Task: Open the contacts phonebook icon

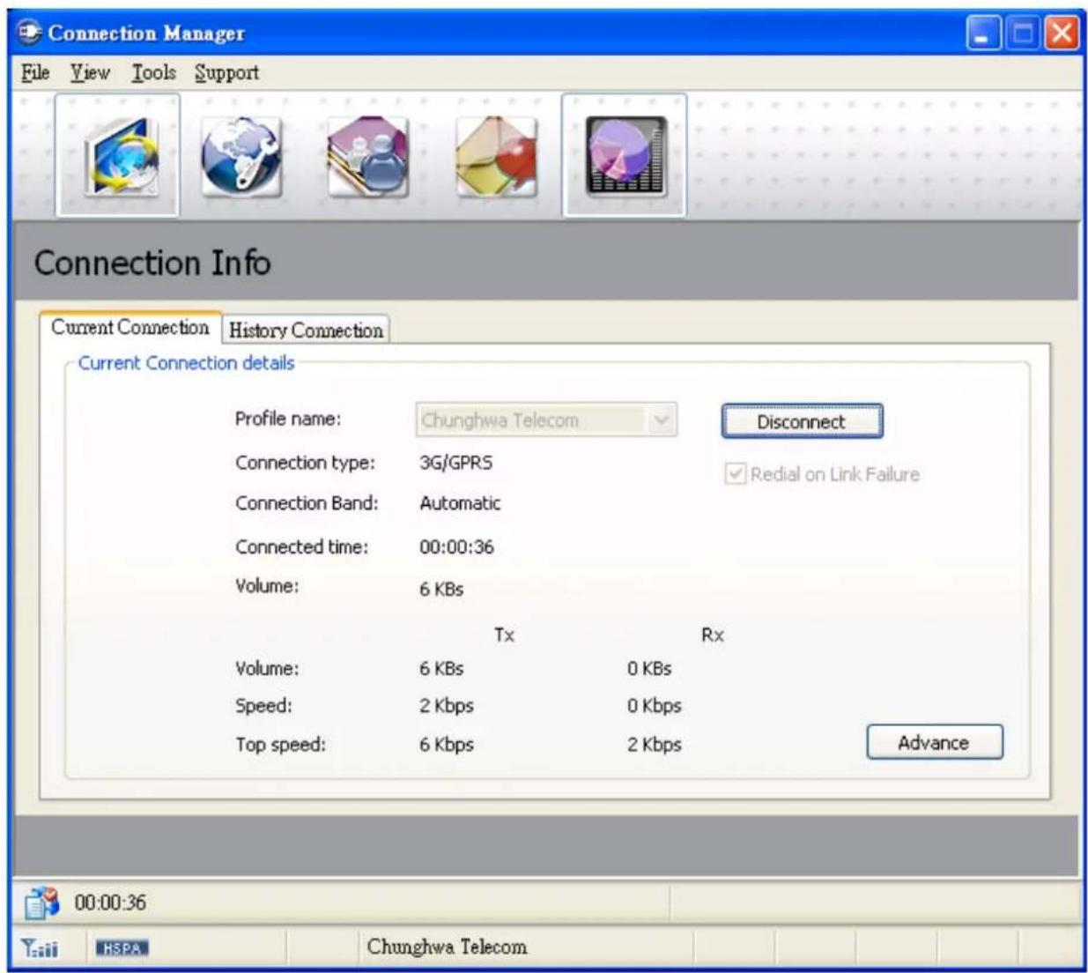Action: 368,157
